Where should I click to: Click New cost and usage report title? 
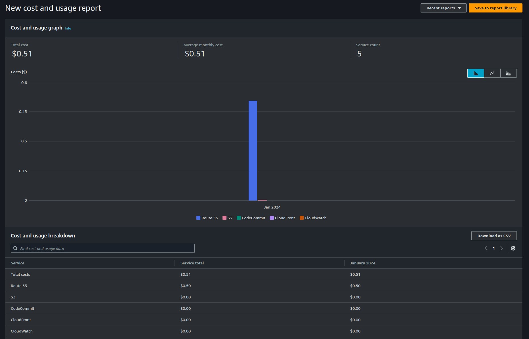[53, 8]
